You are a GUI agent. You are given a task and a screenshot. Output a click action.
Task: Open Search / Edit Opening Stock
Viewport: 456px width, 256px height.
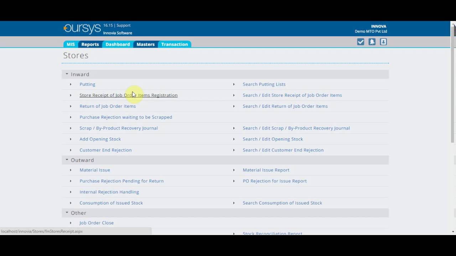coord(273,139)
